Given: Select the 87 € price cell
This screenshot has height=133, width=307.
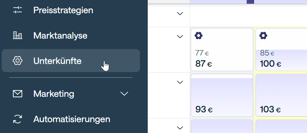Looking at the screenshot, I should click(222, 50).
